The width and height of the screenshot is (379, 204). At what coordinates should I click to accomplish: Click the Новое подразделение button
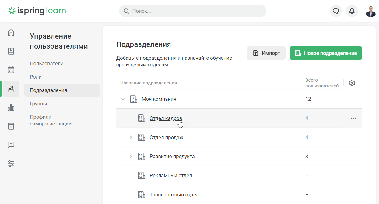coord(326,53)
